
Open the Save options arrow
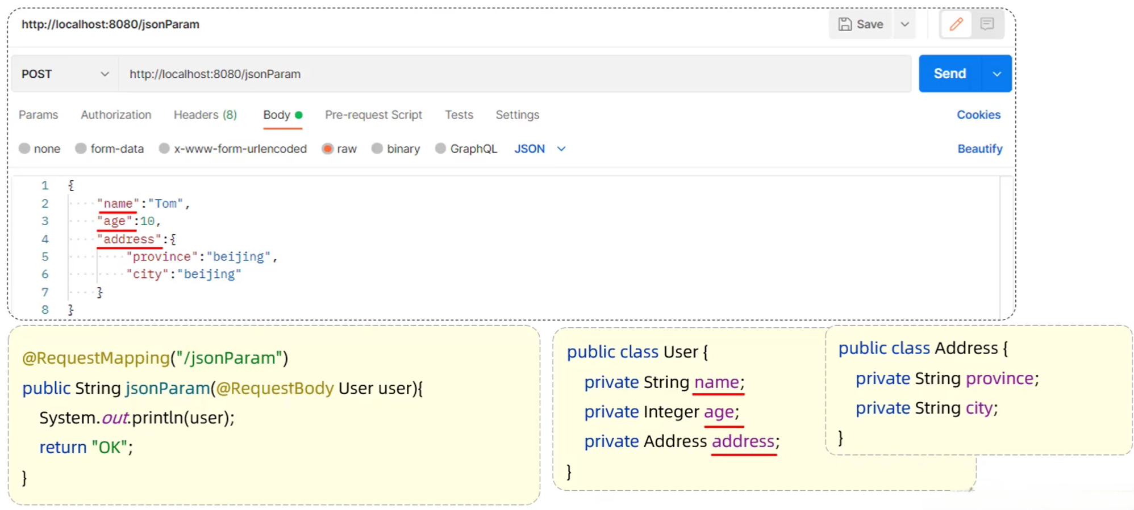tap(905, 24)
